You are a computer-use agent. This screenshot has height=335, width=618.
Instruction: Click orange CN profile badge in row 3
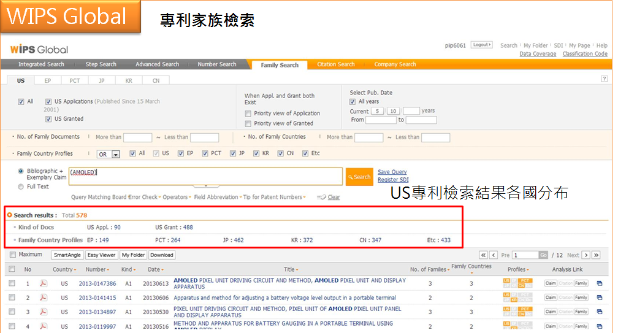(x=521, y=314)
